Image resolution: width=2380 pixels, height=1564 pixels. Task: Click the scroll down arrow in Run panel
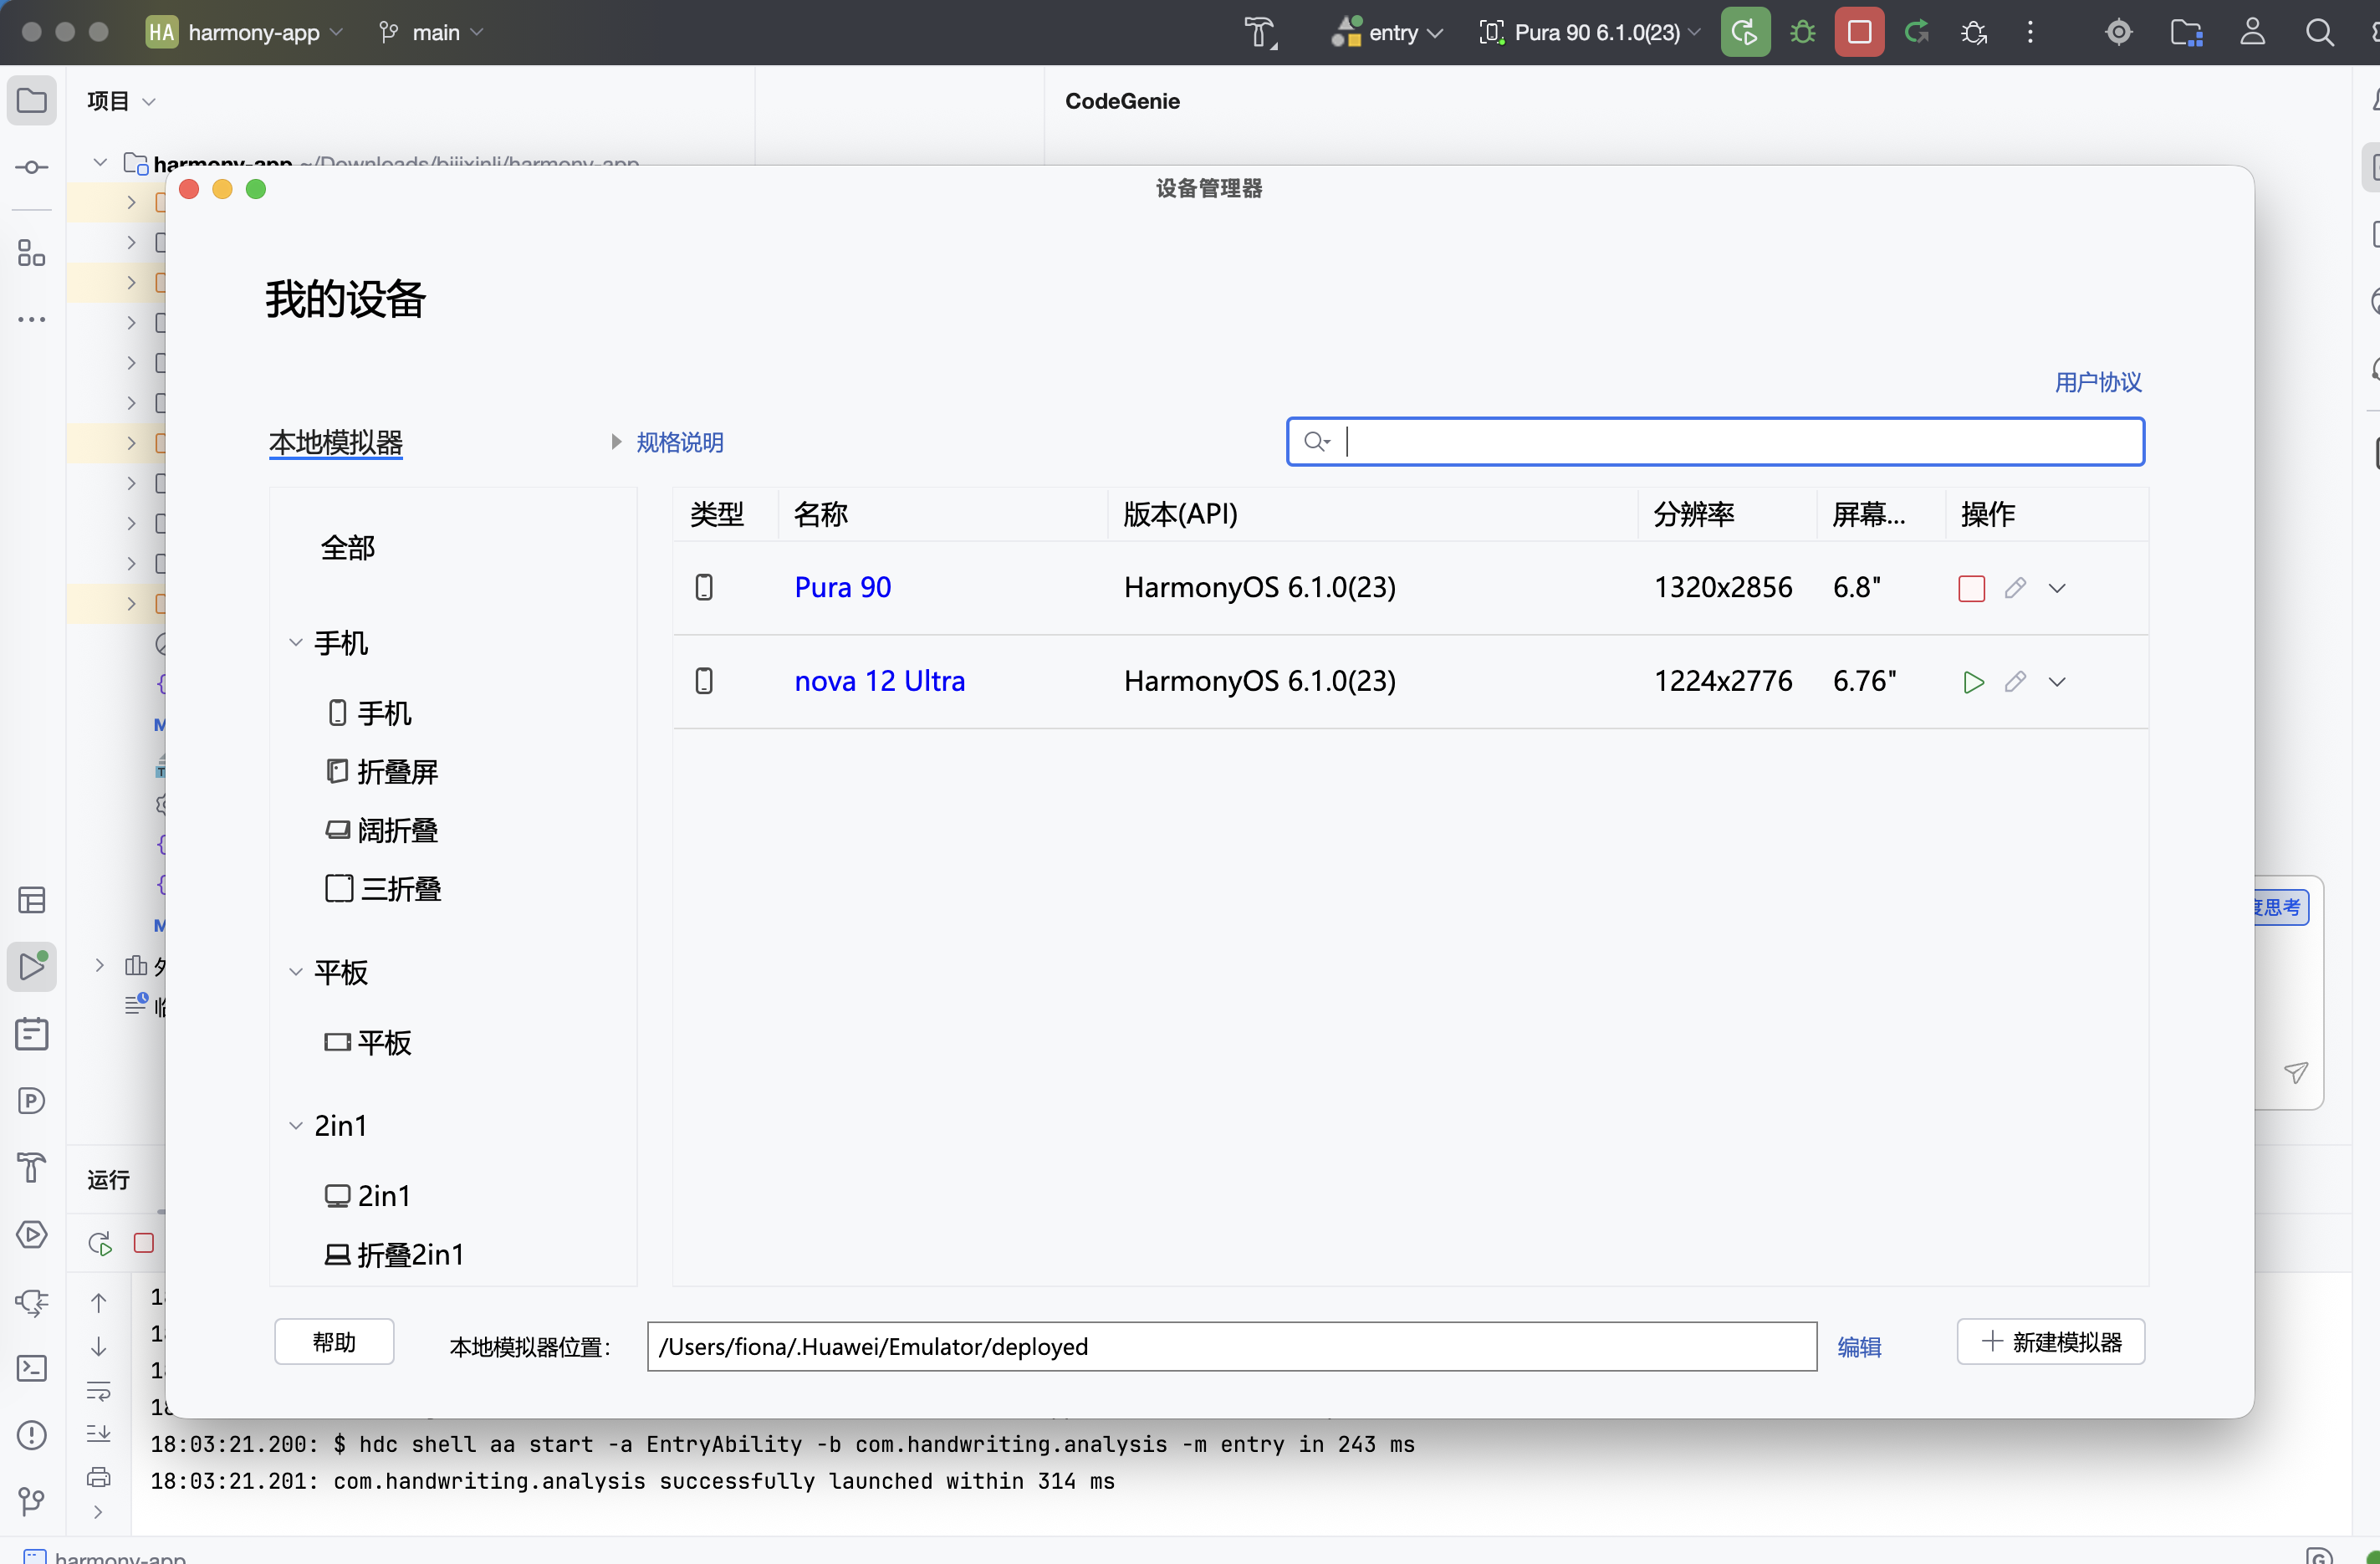(99, 1347)
